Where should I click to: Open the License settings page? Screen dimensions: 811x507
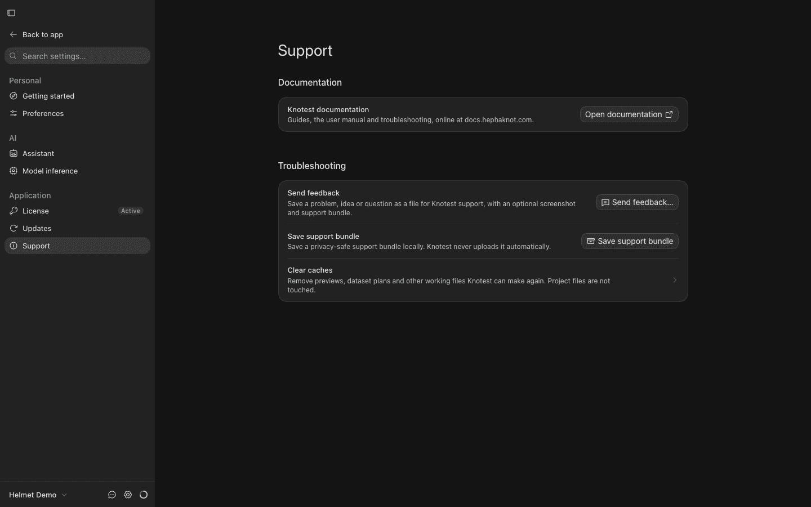pyautogui.click(x=77, y=211)
